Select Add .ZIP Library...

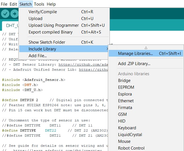pos(134,64)
